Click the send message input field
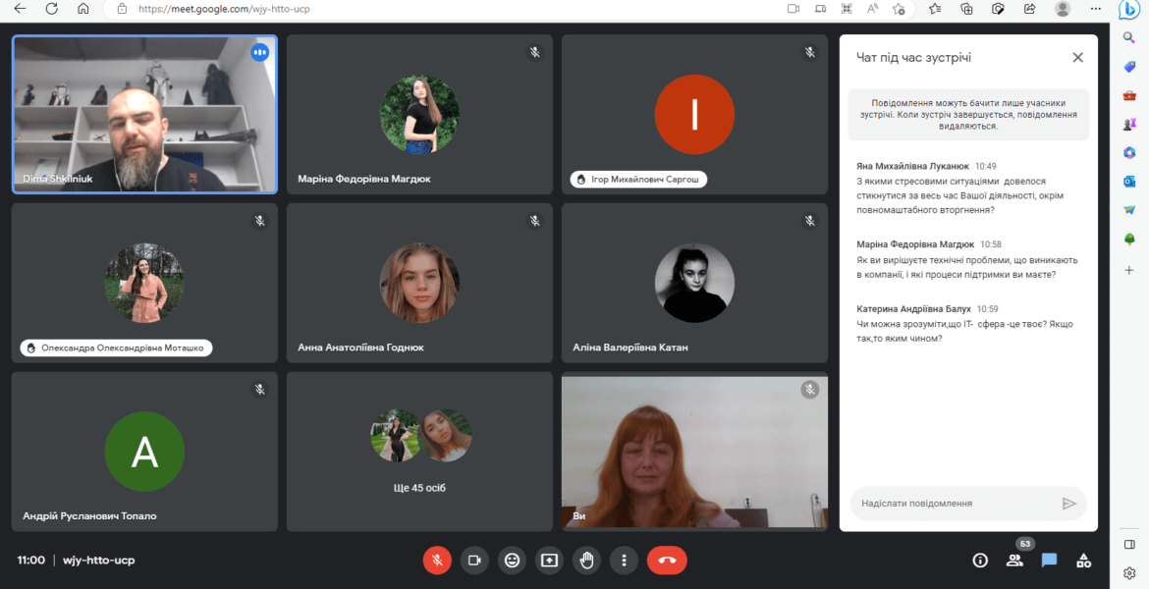This screenshot has width=1149, height=589. [x=956, y=504]
